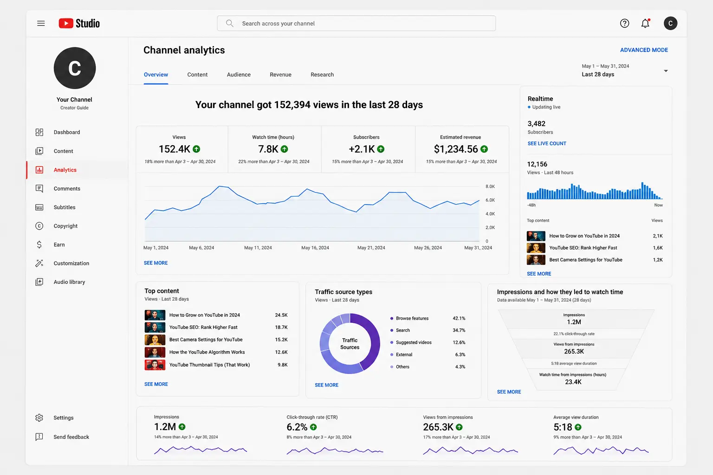713x475 pixels.
Task: Open the help question mark icon
Action: point(625,23)
